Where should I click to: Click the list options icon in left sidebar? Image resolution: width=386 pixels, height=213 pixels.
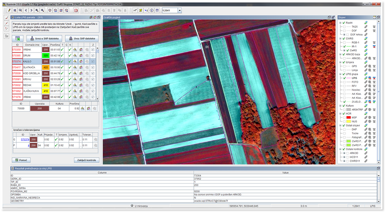(x=7, y=36)
